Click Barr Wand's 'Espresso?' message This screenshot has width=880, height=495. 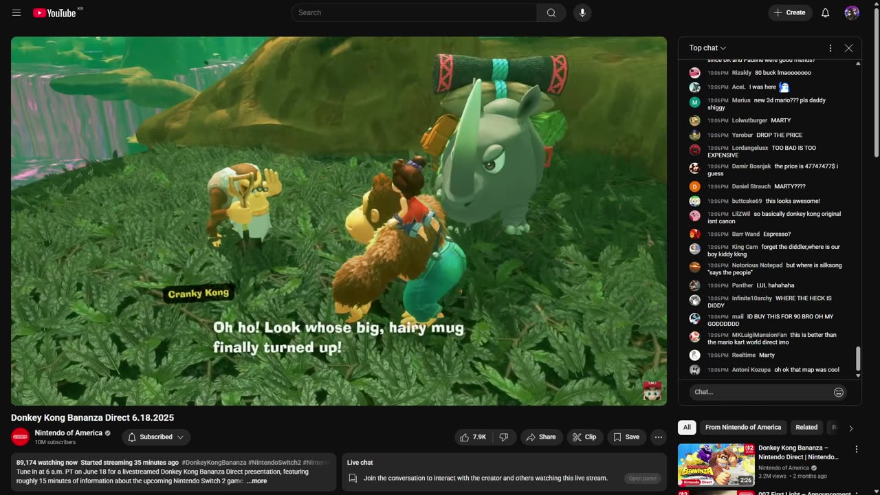(777, 234)
